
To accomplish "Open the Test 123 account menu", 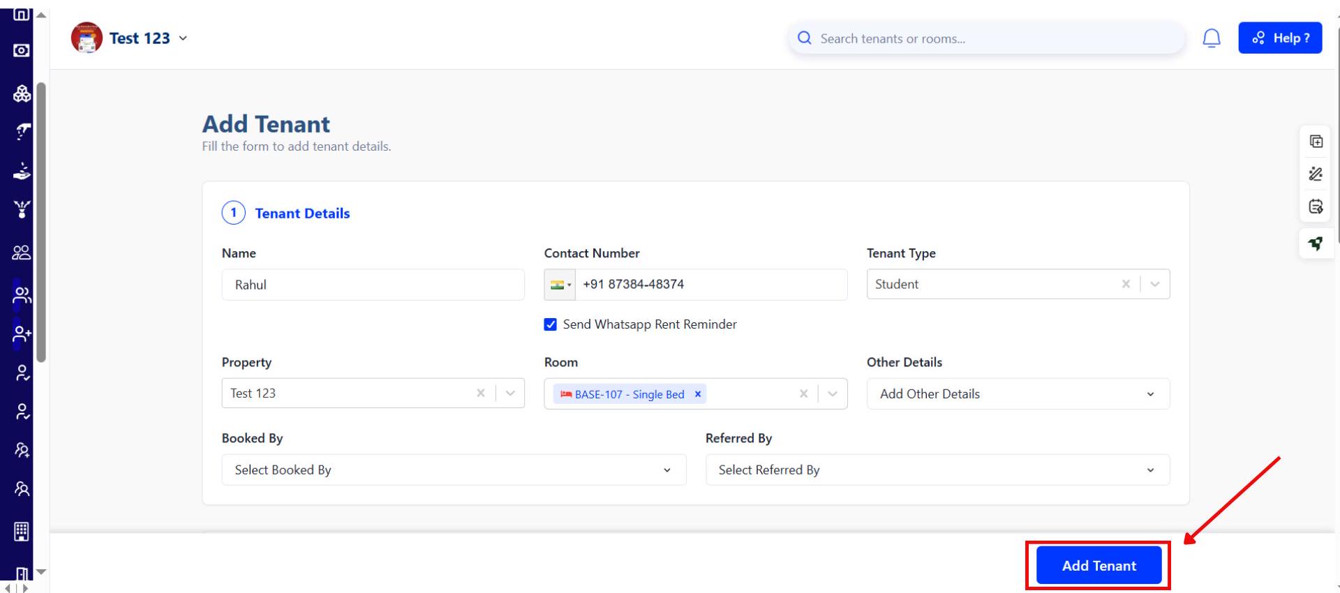I will [x=148, y=38].
